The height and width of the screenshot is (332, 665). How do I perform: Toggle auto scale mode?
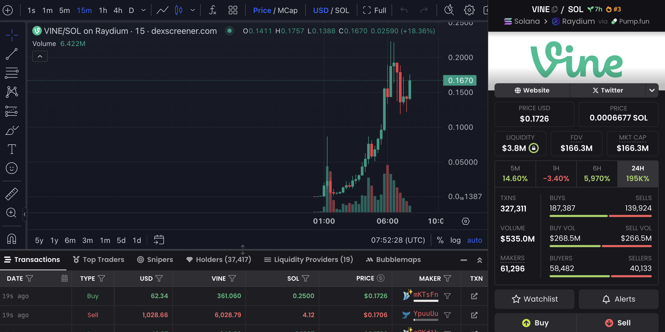(x=475, y=240)
